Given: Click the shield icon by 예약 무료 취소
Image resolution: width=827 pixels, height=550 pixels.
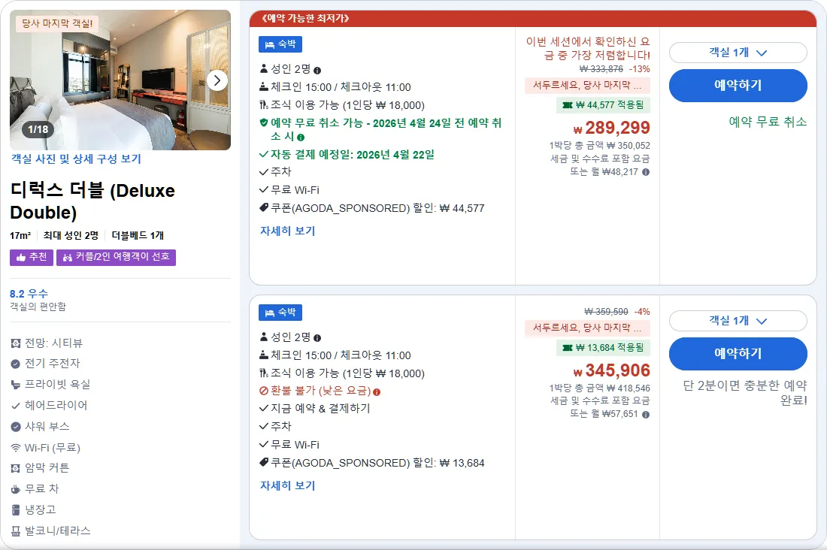Looking at the screenshot, I should point(264,123).
